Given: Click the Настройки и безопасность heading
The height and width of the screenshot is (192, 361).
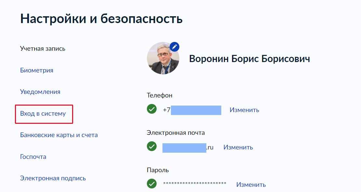Looking at the screenshot, I should click(101, 19).
